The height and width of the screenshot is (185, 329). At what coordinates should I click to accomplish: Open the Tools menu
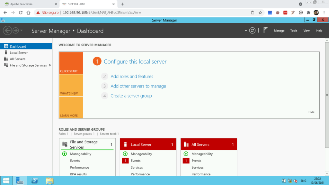click(x=294, y=31)
